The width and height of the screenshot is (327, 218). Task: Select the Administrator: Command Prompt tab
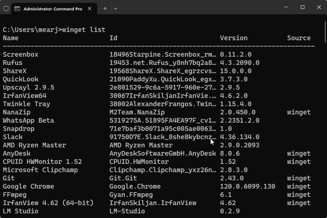tap(52, 9)
